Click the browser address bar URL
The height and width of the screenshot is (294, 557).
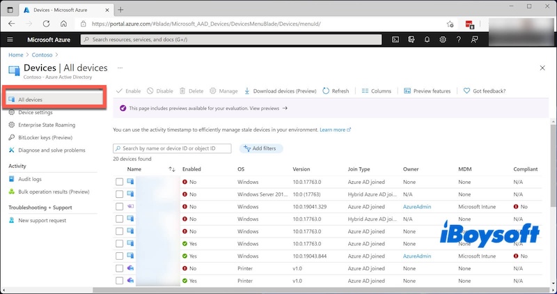[x=206, y=24]
